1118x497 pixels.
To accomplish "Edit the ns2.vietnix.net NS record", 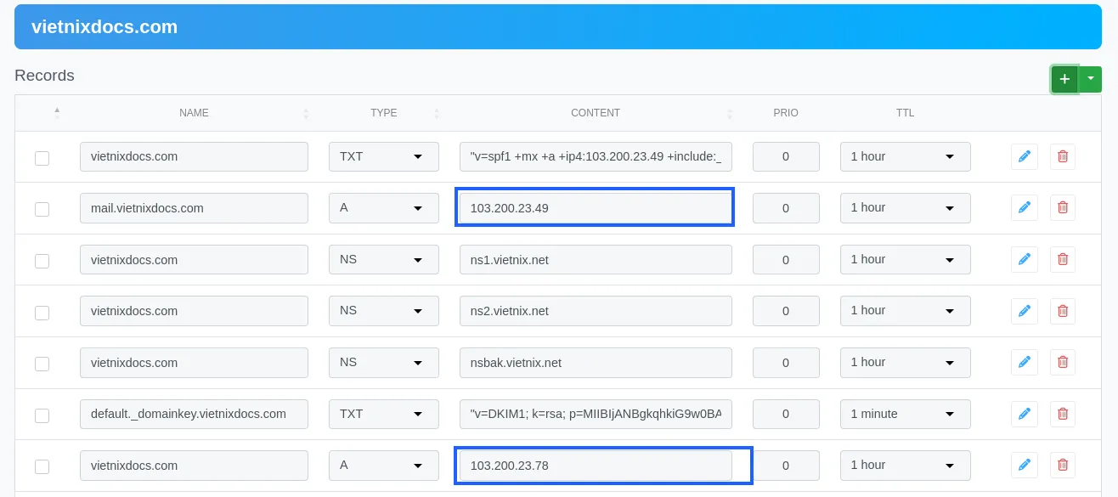I will [1025, 311].
